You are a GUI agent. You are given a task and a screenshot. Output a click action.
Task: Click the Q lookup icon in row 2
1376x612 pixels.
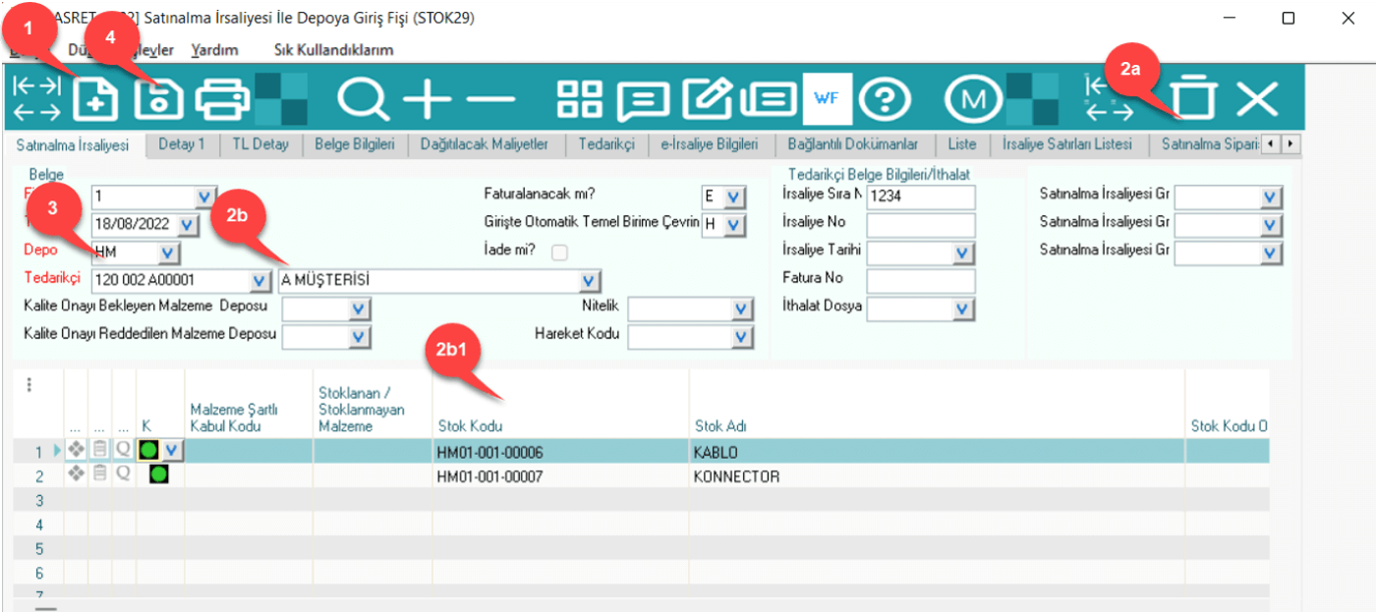(124, 474)
